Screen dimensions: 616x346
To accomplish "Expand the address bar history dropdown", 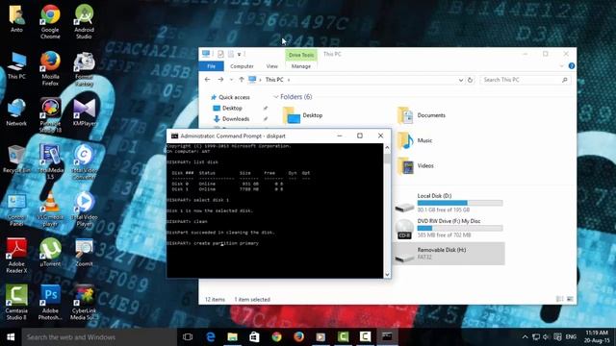I will coord(461,80).
